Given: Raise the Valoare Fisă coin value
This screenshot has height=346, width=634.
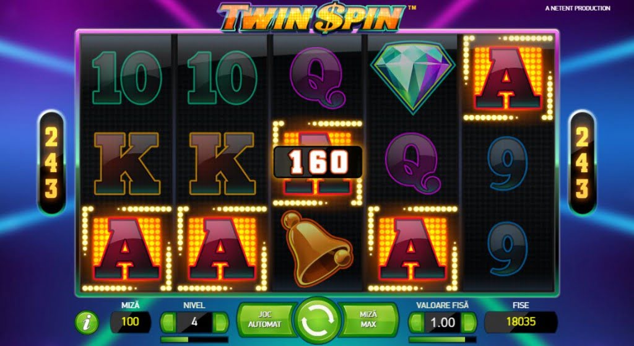Looking at the screenshot, I should click(469, 322).
